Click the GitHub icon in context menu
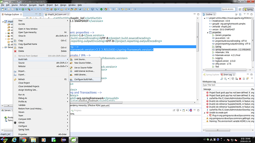 [15, 123]
